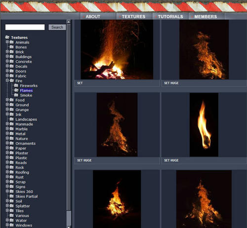Image resolution: width=247 pixels, height=228 pixels.
Task: Open the Landscapes folder icon
Action: pyautogui.click(x=11, y=119)
